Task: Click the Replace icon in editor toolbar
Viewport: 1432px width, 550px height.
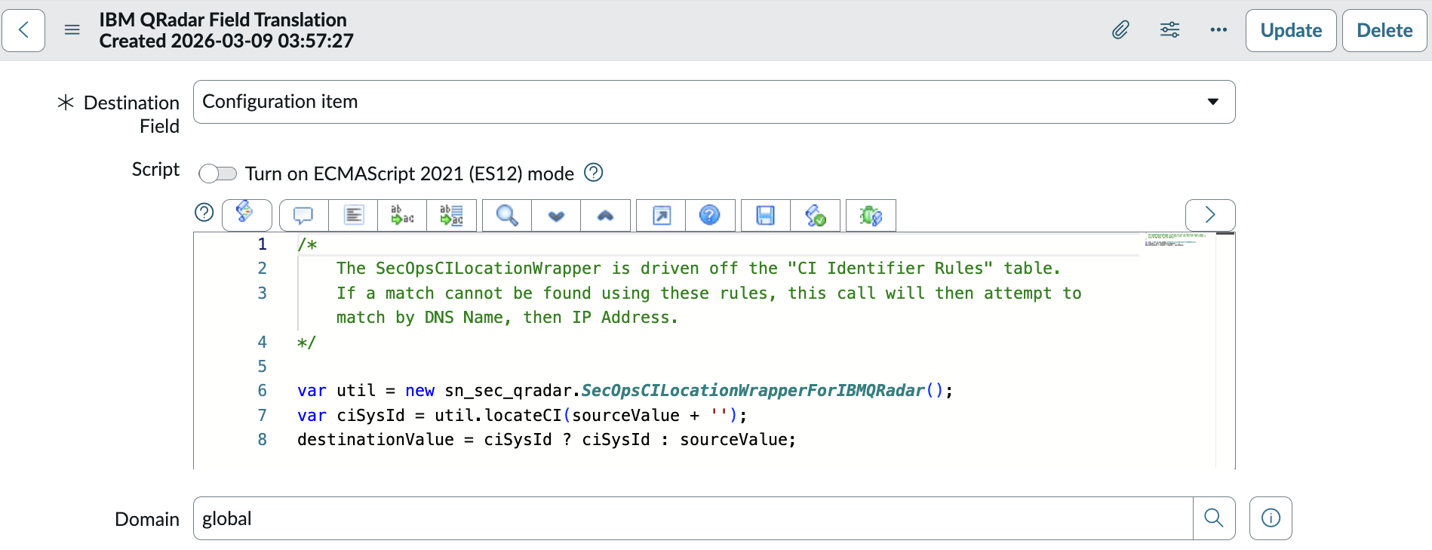Action: coord(402,216)
